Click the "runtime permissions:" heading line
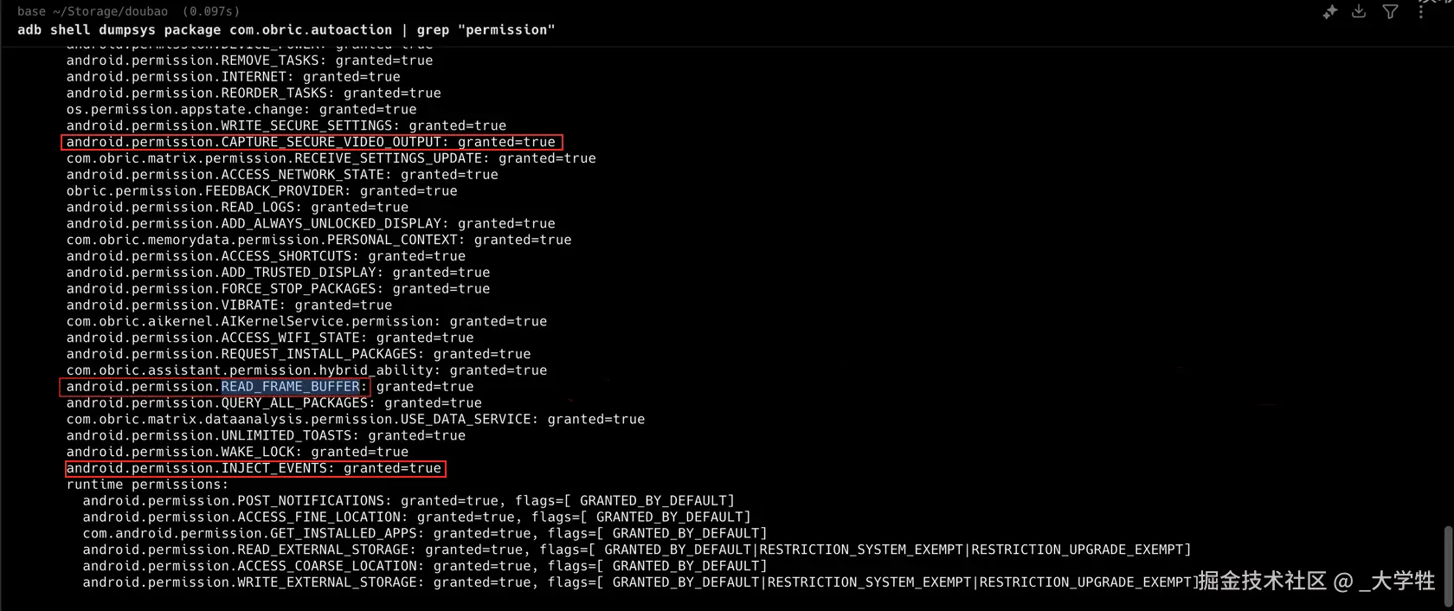This screenshot has width=1454, height=611. pos(147,485)
